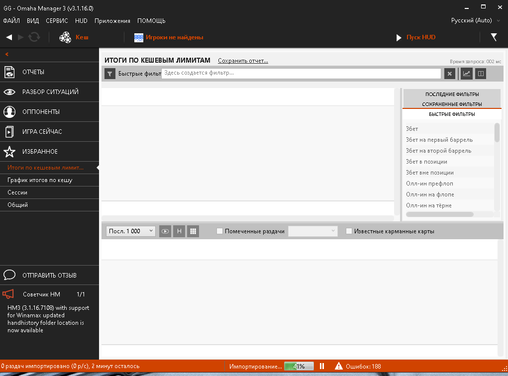
Task: Open the graph chart icon
Action: (x=467, y=74)
